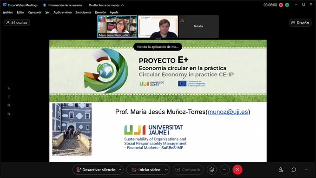The image size is (316, 178).
Task: Open the Audio y vídeo menu
Action: click(62, 12)
